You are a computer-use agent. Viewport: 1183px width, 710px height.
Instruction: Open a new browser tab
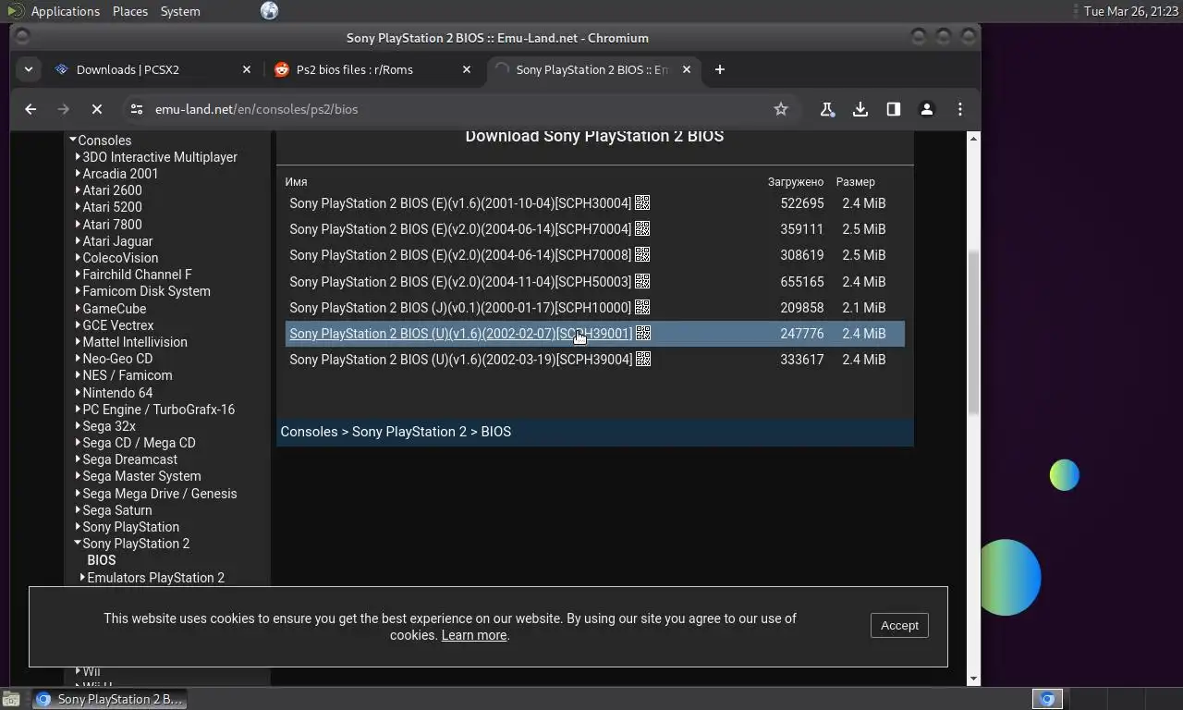click(720, 69)
